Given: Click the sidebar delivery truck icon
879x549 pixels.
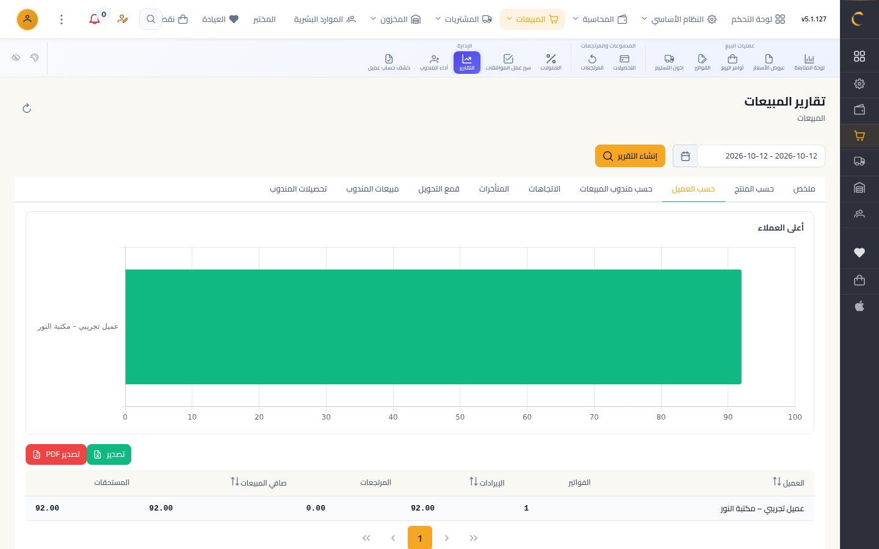Looking at the screenshot, I should [x=859, y=162].
